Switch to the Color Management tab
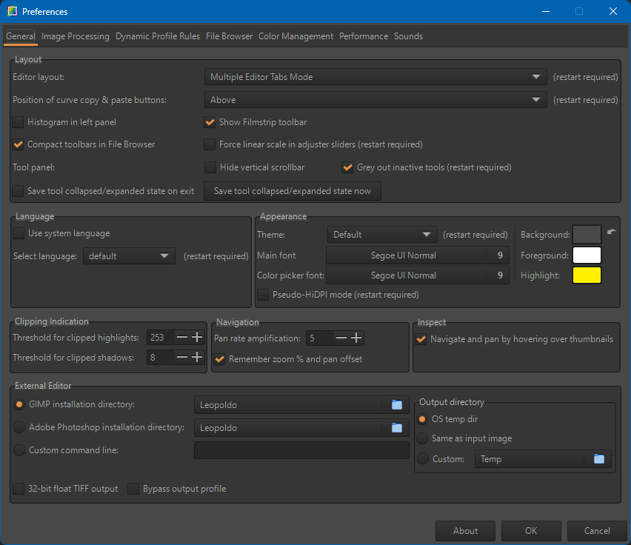This screenshot has height=545, width=631. [x=296, y=36]
